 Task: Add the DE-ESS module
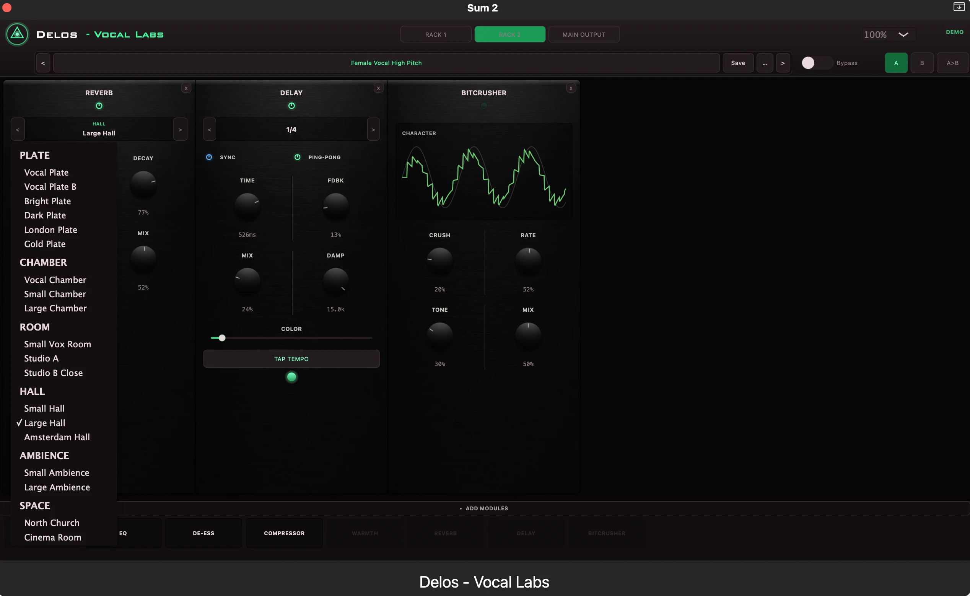(203, 533)
